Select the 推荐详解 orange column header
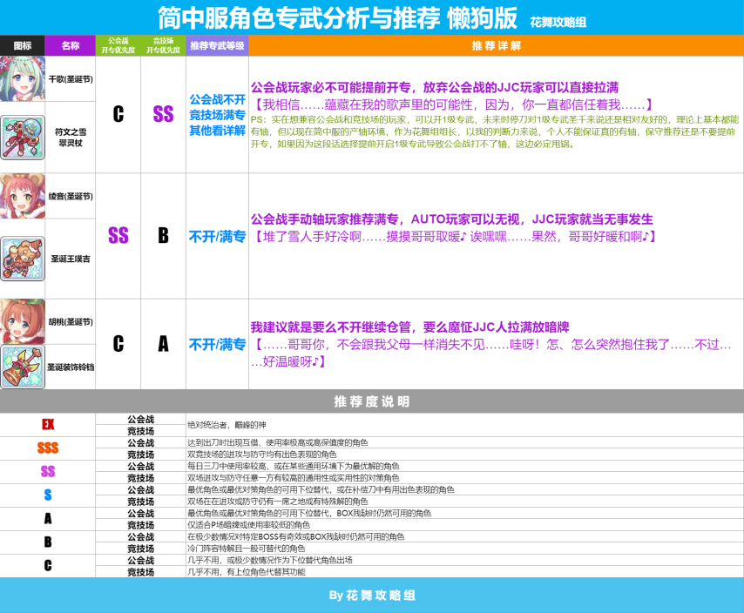Viewport: 744px width, 613px height. [497, 45]
